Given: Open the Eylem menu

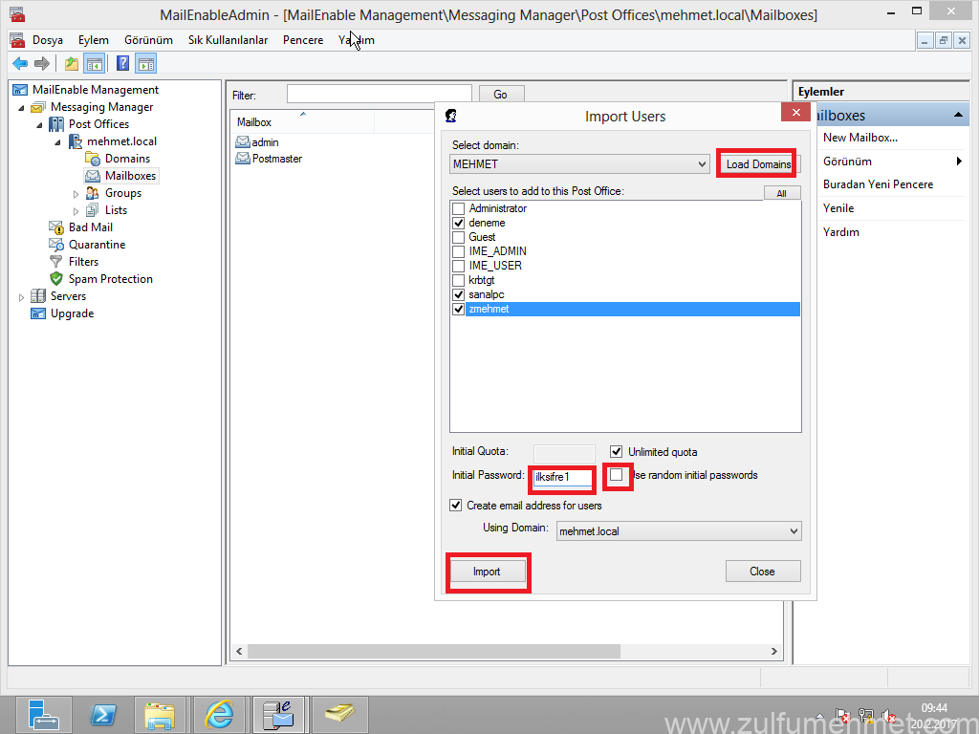Looking at the screenshot, I should coord(93,40).
